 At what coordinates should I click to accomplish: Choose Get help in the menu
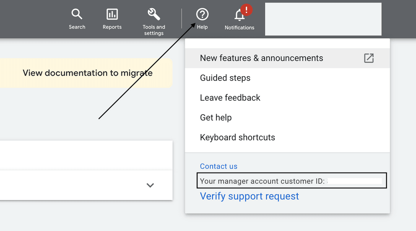coord(287,117)
